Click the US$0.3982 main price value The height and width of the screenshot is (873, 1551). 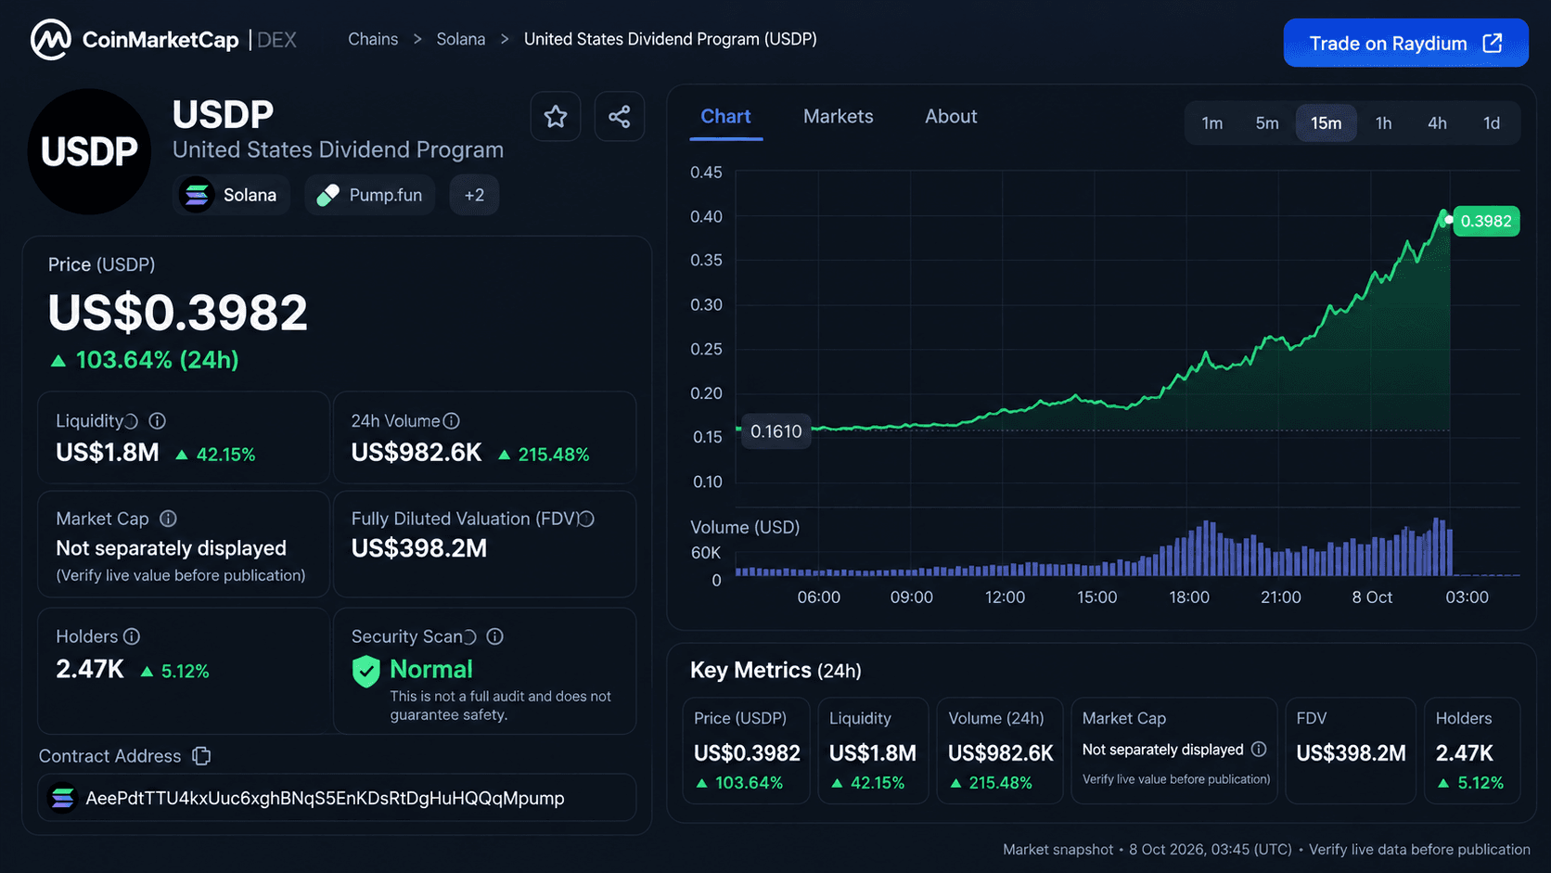tap(177, 313)
